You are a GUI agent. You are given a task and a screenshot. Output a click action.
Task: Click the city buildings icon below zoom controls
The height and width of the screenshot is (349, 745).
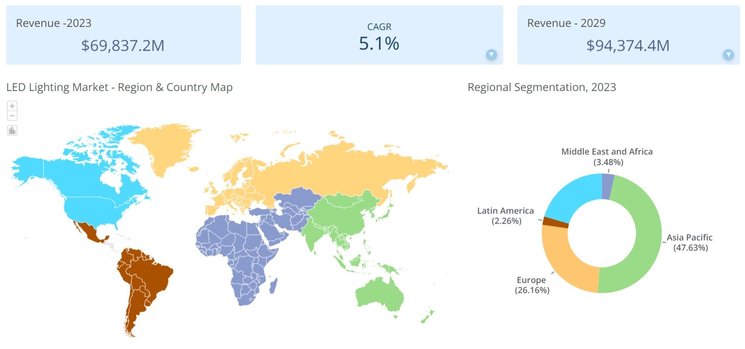[x=12, y=131]
